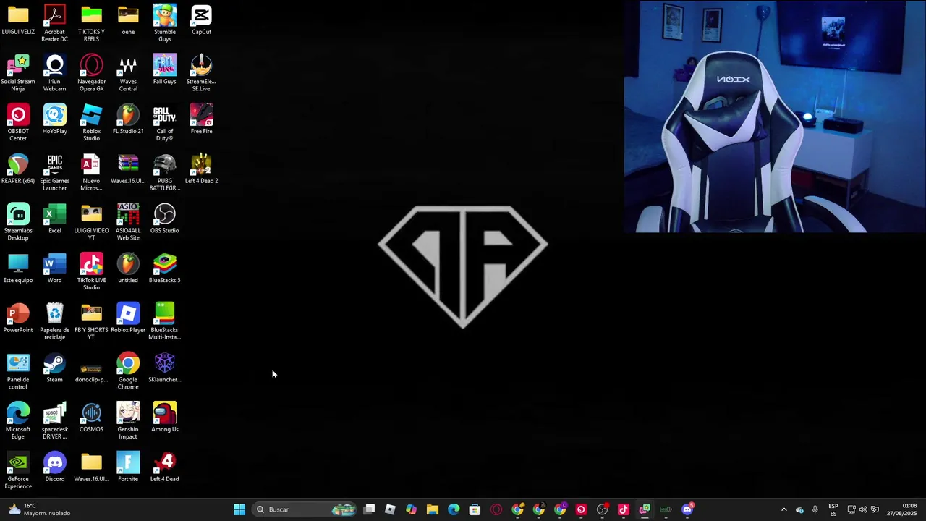Click Papelera de reciclaje icon
Image resolution: width=926 pixels, height=521 pixels.
pyautogui.click(x=54, y=322)
